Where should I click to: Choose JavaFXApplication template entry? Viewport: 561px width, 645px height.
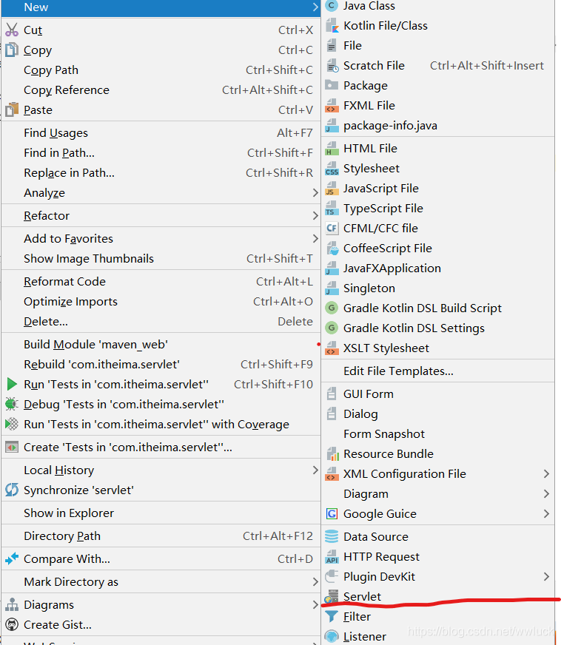point(437,269)
